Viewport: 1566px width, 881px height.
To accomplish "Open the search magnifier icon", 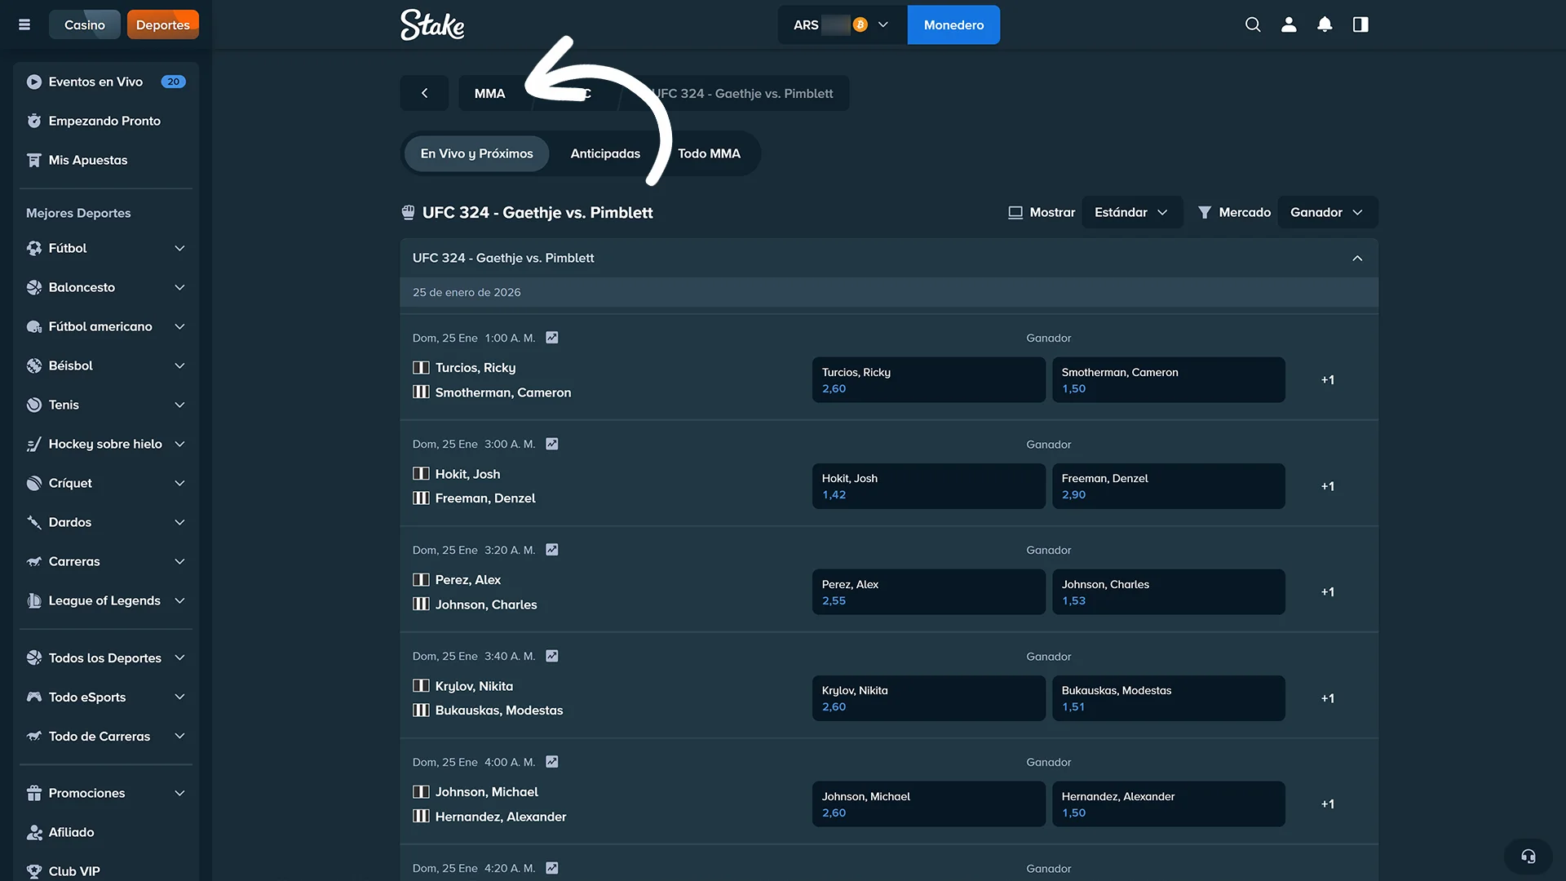I will pos(1253,24).
